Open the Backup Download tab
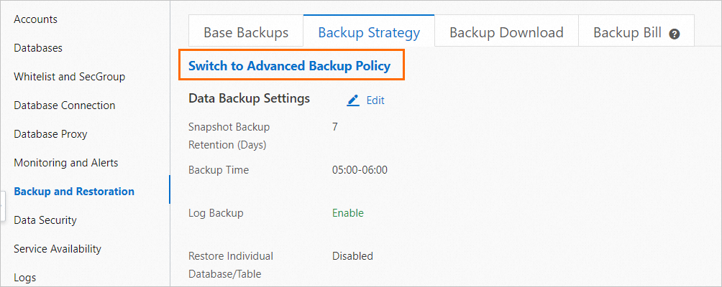Screen dimensions: 722x287 click(506, 32)
